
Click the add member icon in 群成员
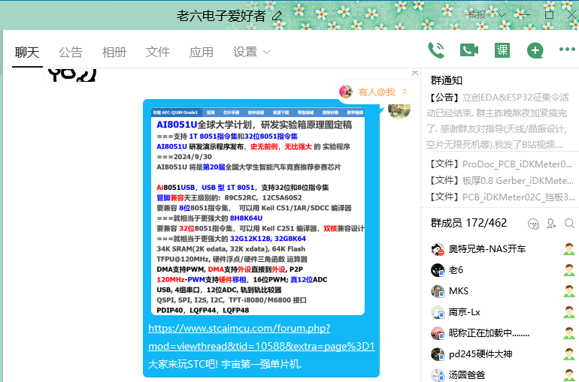(551, 223)
